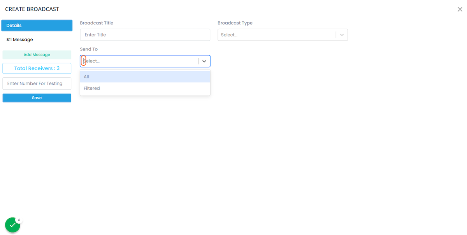Open the Broadcast Type select field
Screen dimensions: 467x235
click(x=276, y=35)
